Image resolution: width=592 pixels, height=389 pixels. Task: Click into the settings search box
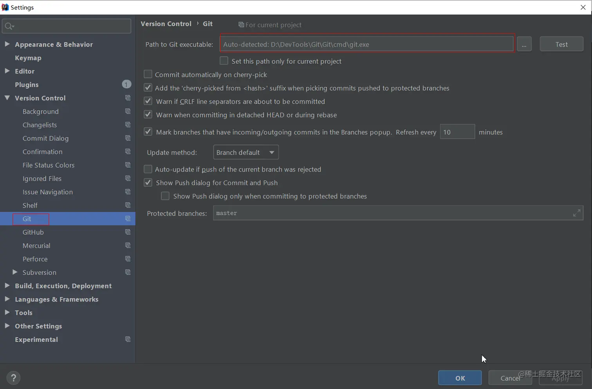67,26
